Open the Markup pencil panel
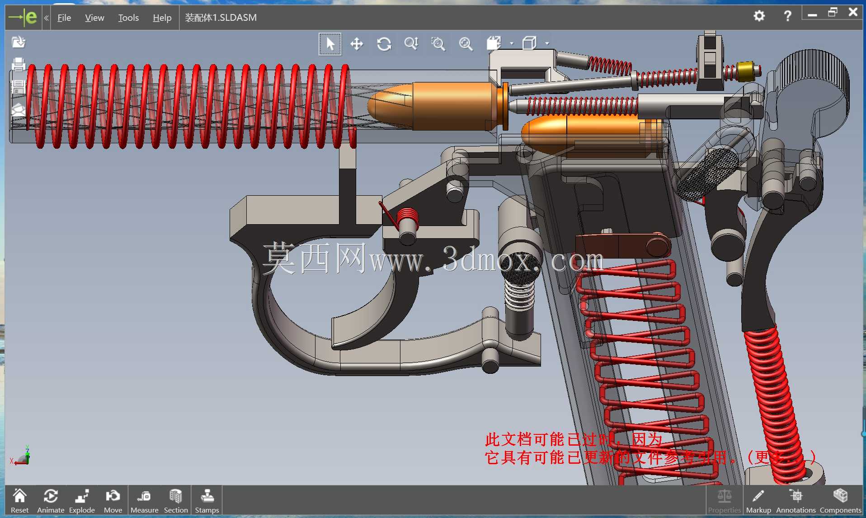This screenshot has width=866, height=518. tap(758, 501)
